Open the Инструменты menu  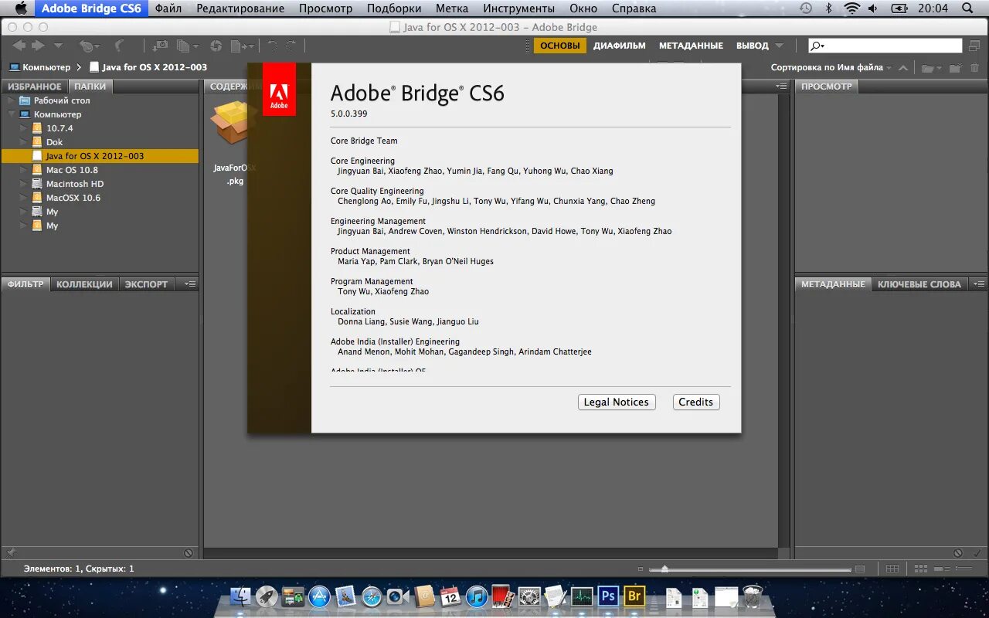[x=518, y=8]
